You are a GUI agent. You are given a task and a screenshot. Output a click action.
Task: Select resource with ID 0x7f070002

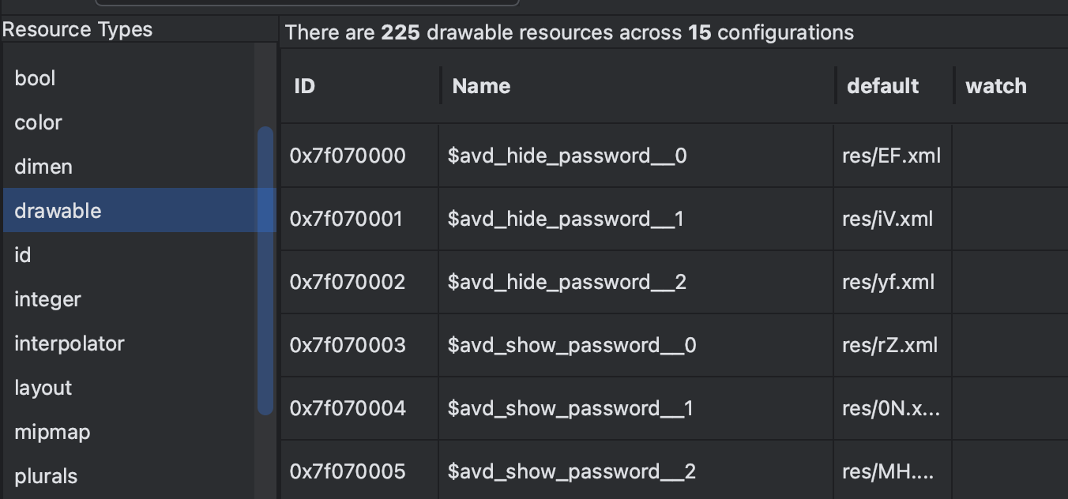[x=346, y=282]
